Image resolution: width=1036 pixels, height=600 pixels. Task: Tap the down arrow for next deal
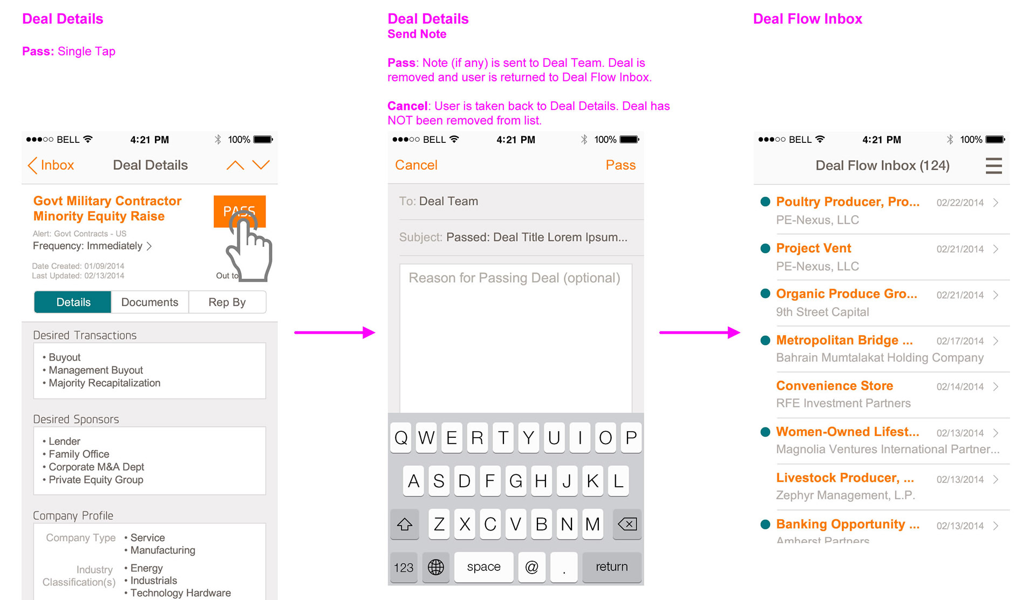(x=261, y=165)
